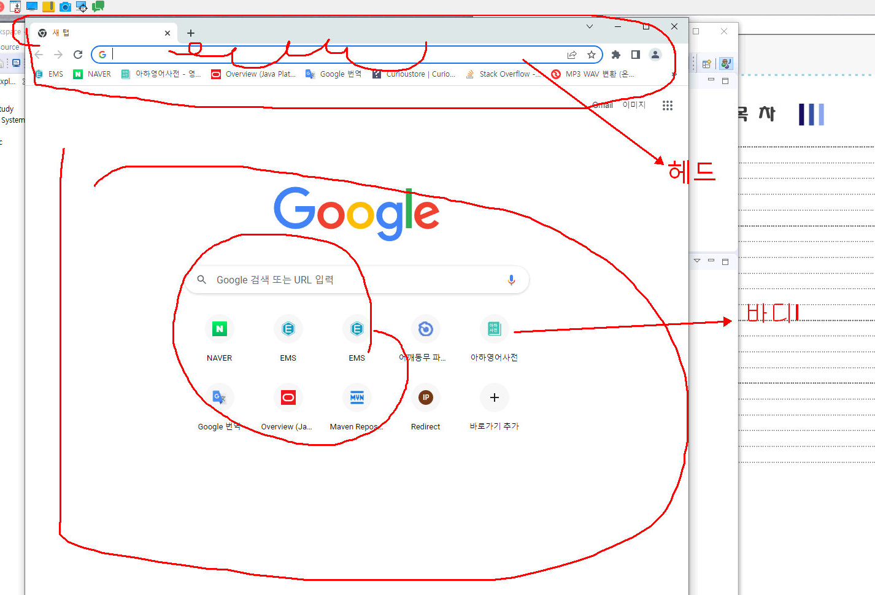This screenshot has height=595, width=875.
Task: Open the view menu triangle in Eclipse lower panel
Action: point(697,261)
